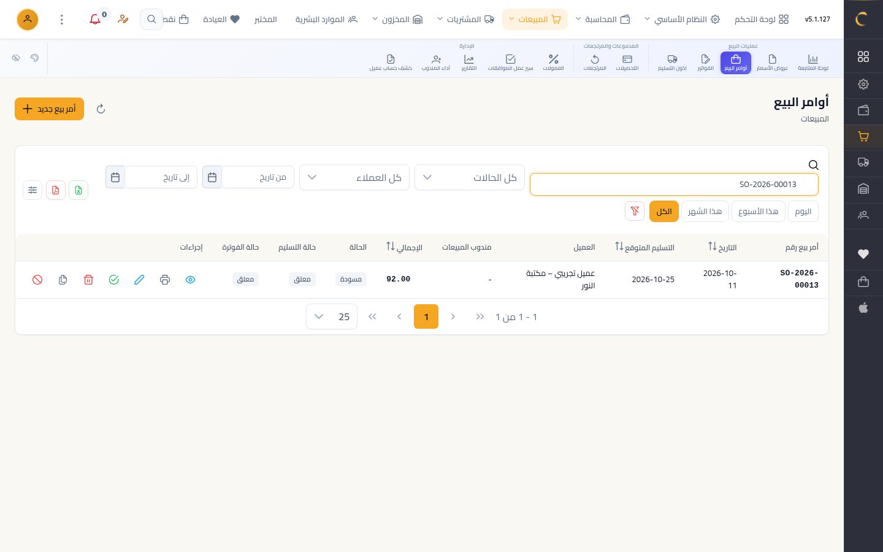Export the orders list to PDF
The width and height of the screenshot is (883, 552).
(56, 190)
